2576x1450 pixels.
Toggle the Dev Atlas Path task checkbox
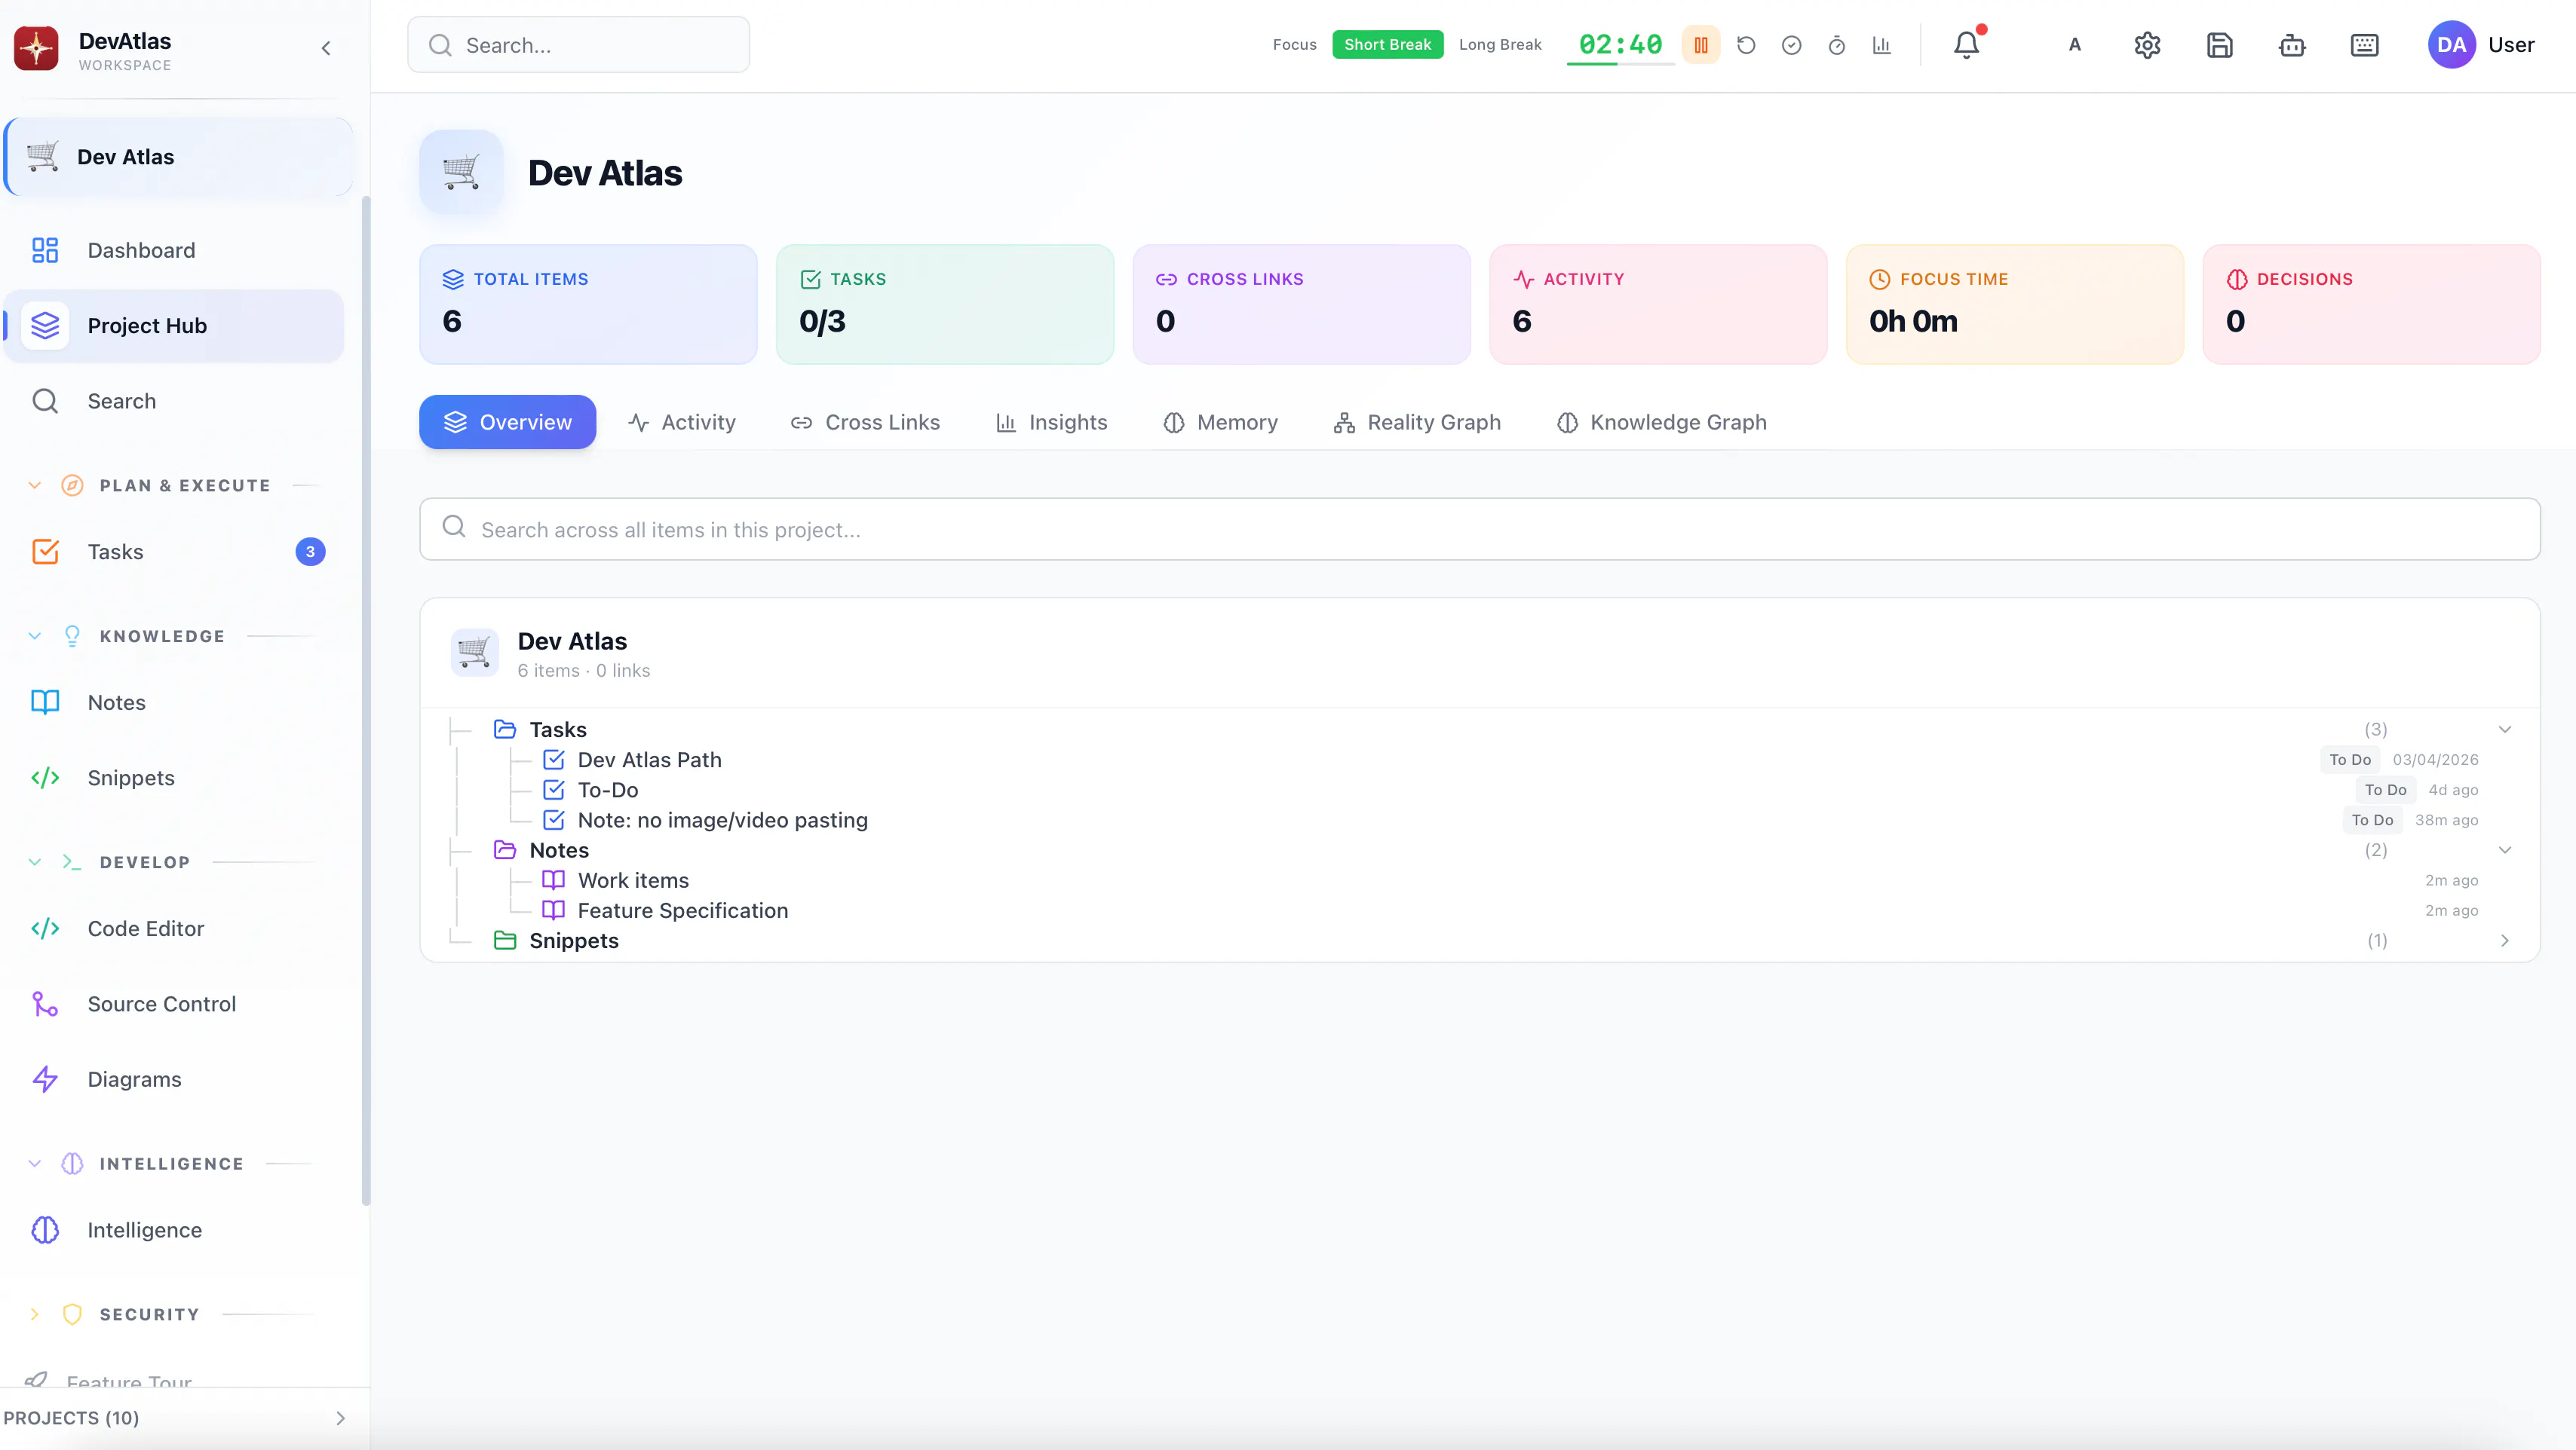tap(553, 760)
